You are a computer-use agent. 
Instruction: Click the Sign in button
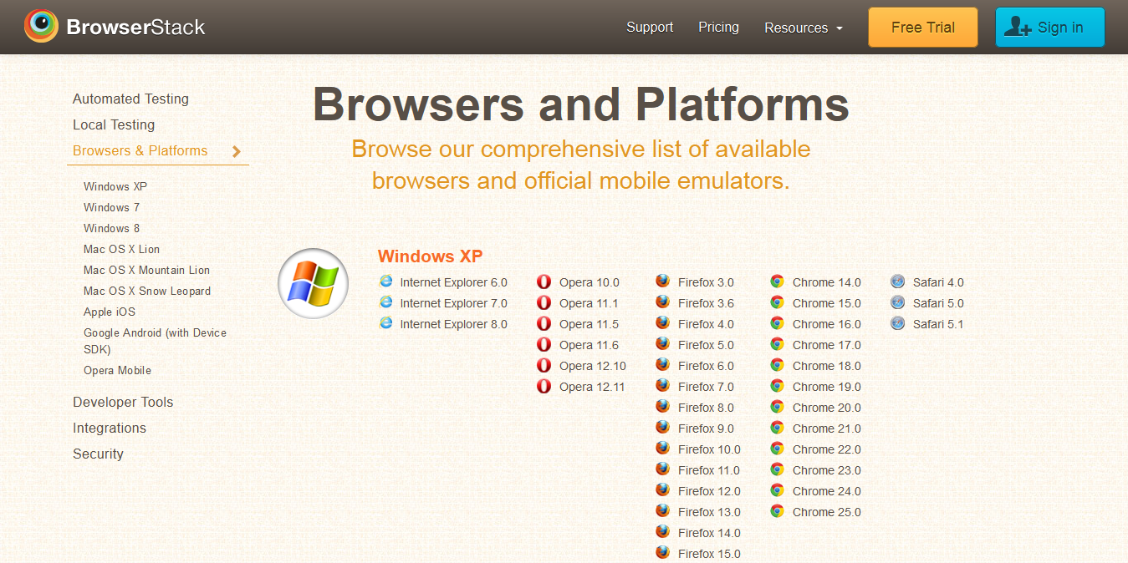(1049, 27)
